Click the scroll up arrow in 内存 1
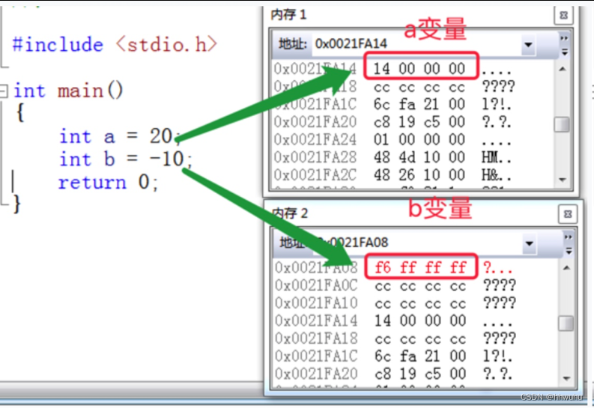Viewport: 594px width, 408px height. coord(563,69)
